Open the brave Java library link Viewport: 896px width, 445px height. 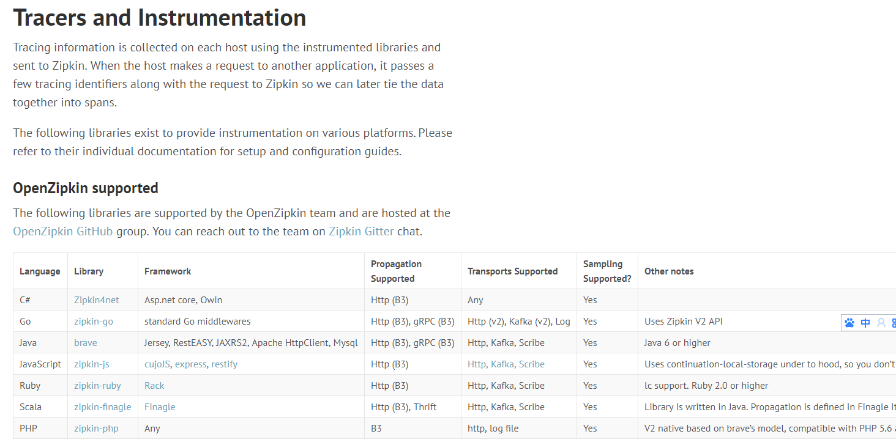pos(86,343)
